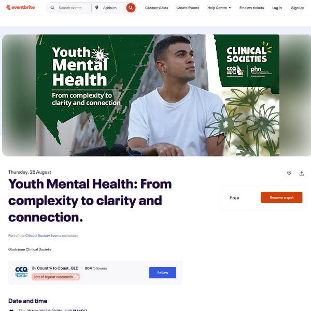Click the Youth Mental Health banner image
The image size is (311, 311).
pos(158,95)
